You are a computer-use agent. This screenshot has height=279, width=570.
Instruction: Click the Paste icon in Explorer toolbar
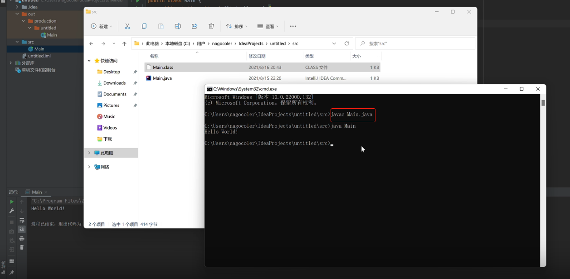(x=161, y=26)
